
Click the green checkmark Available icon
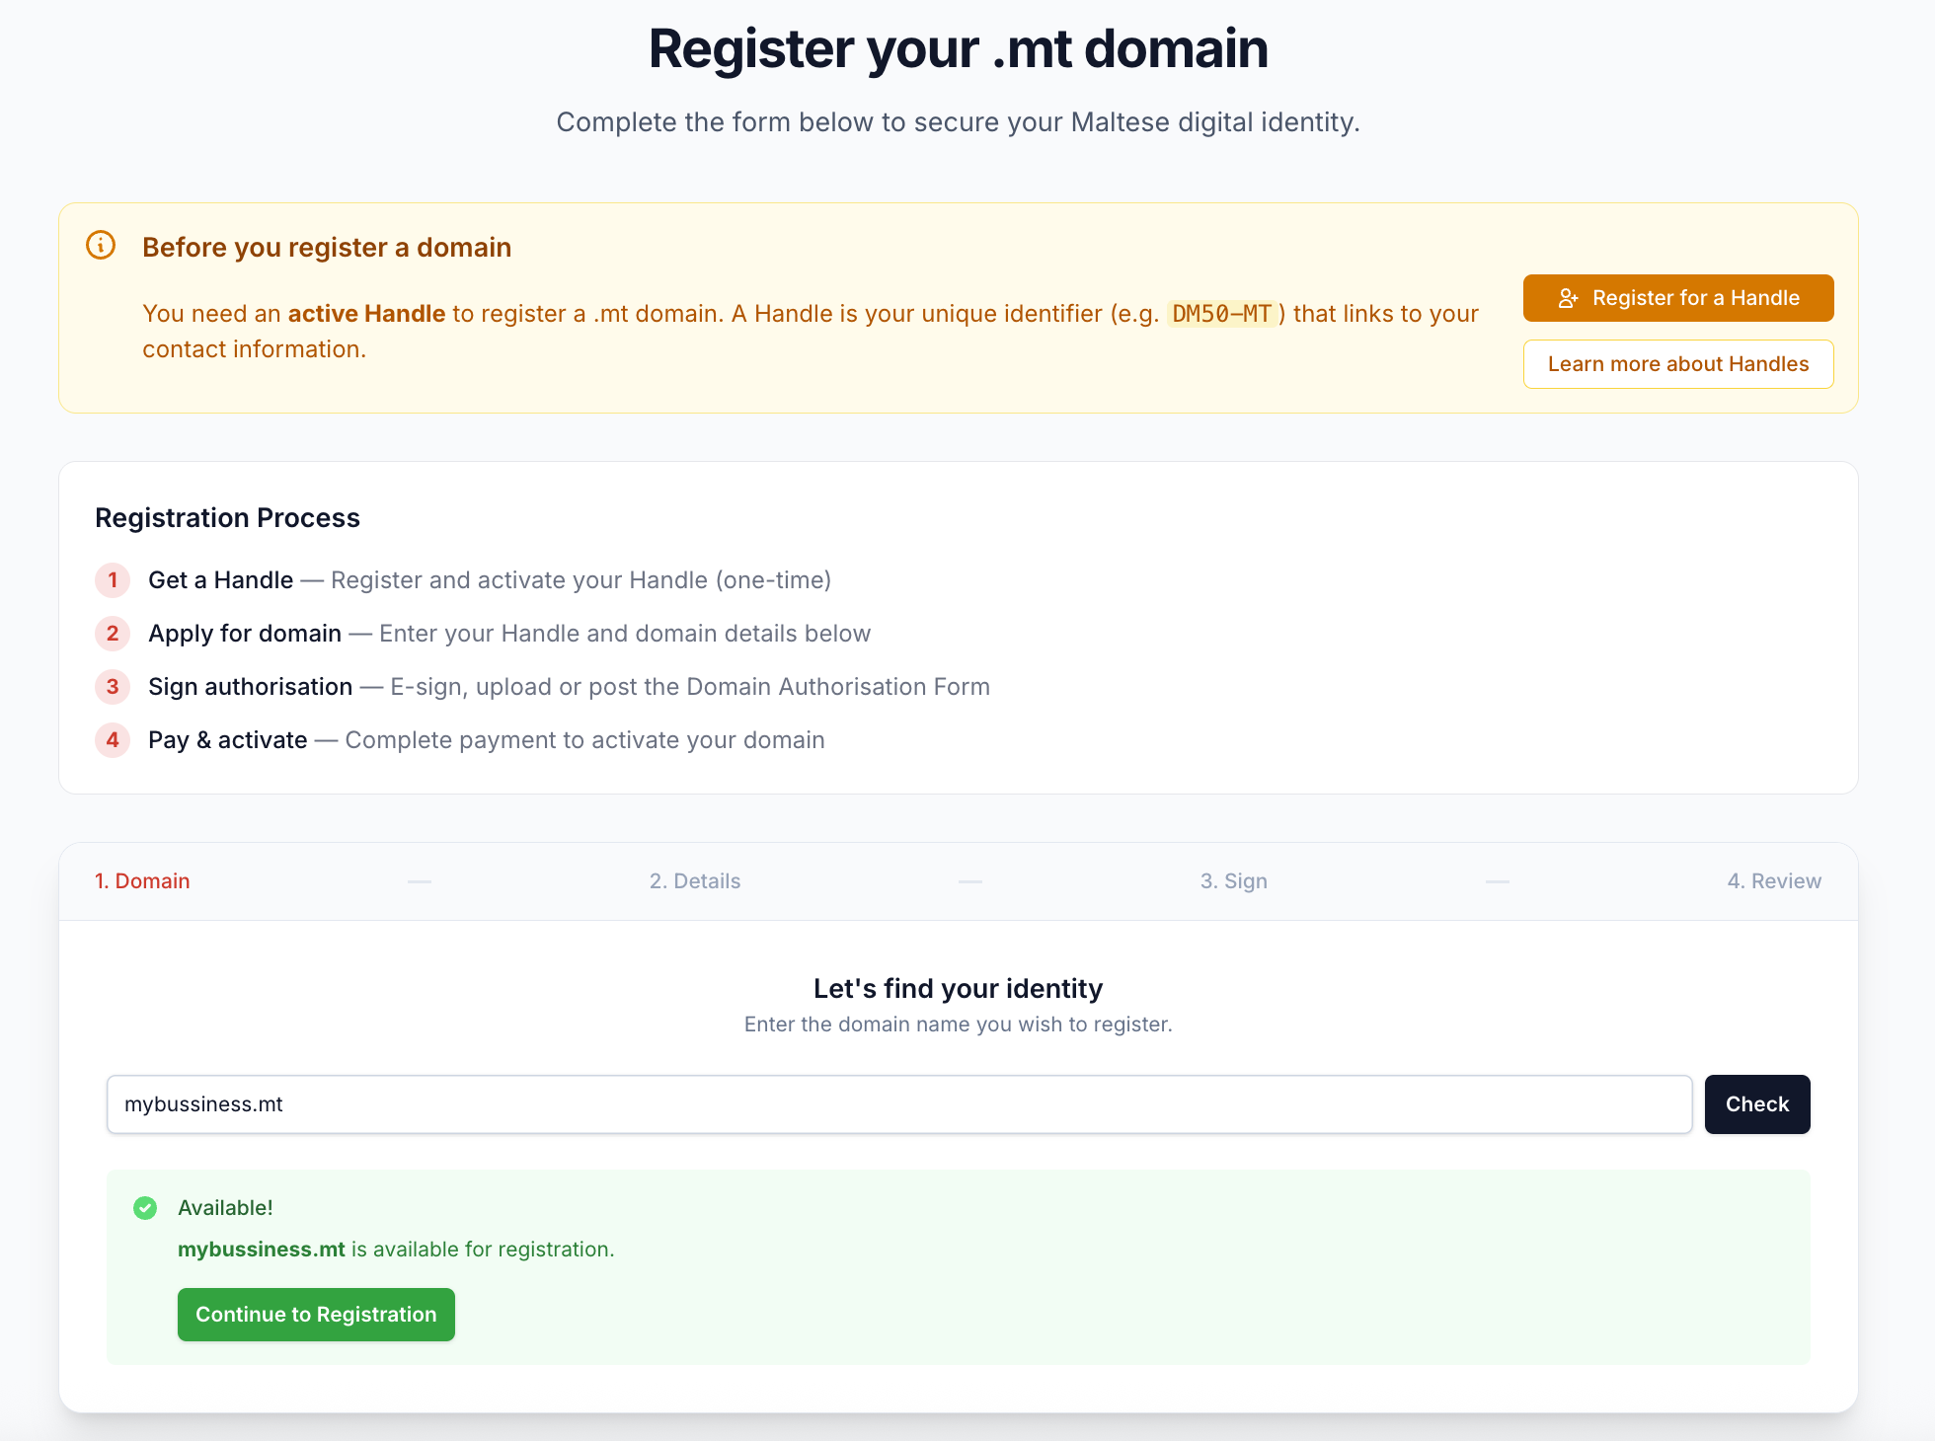(x=145, y=1208)
